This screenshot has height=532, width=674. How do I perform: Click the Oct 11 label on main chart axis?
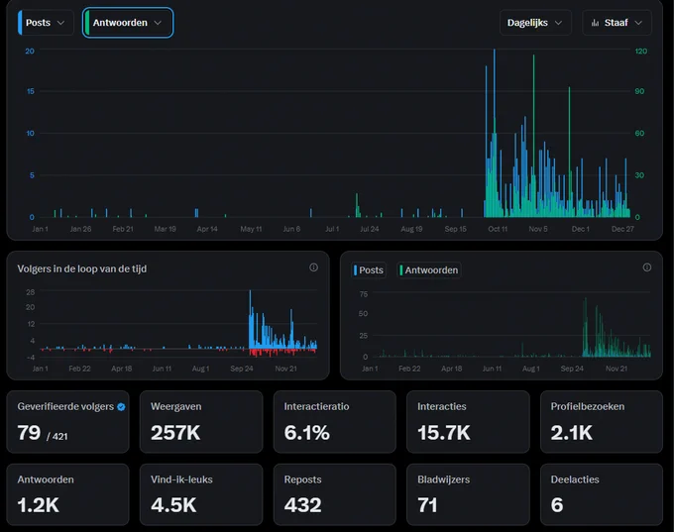click(x=498, y=229)
